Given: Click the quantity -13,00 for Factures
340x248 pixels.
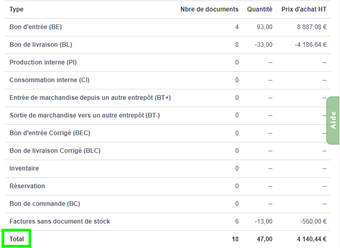Looking at the screenshot, I should pos(264,221).
